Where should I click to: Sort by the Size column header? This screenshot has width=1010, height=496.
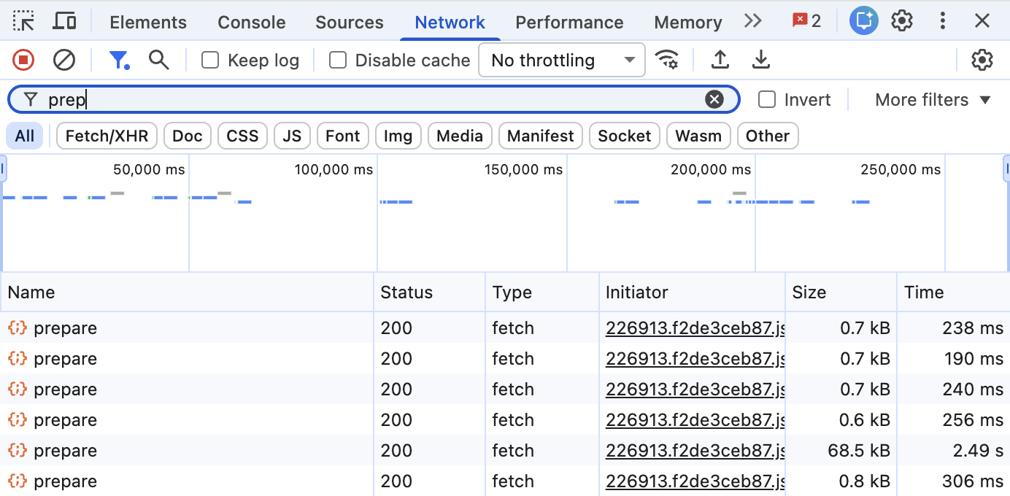point(841,292)
